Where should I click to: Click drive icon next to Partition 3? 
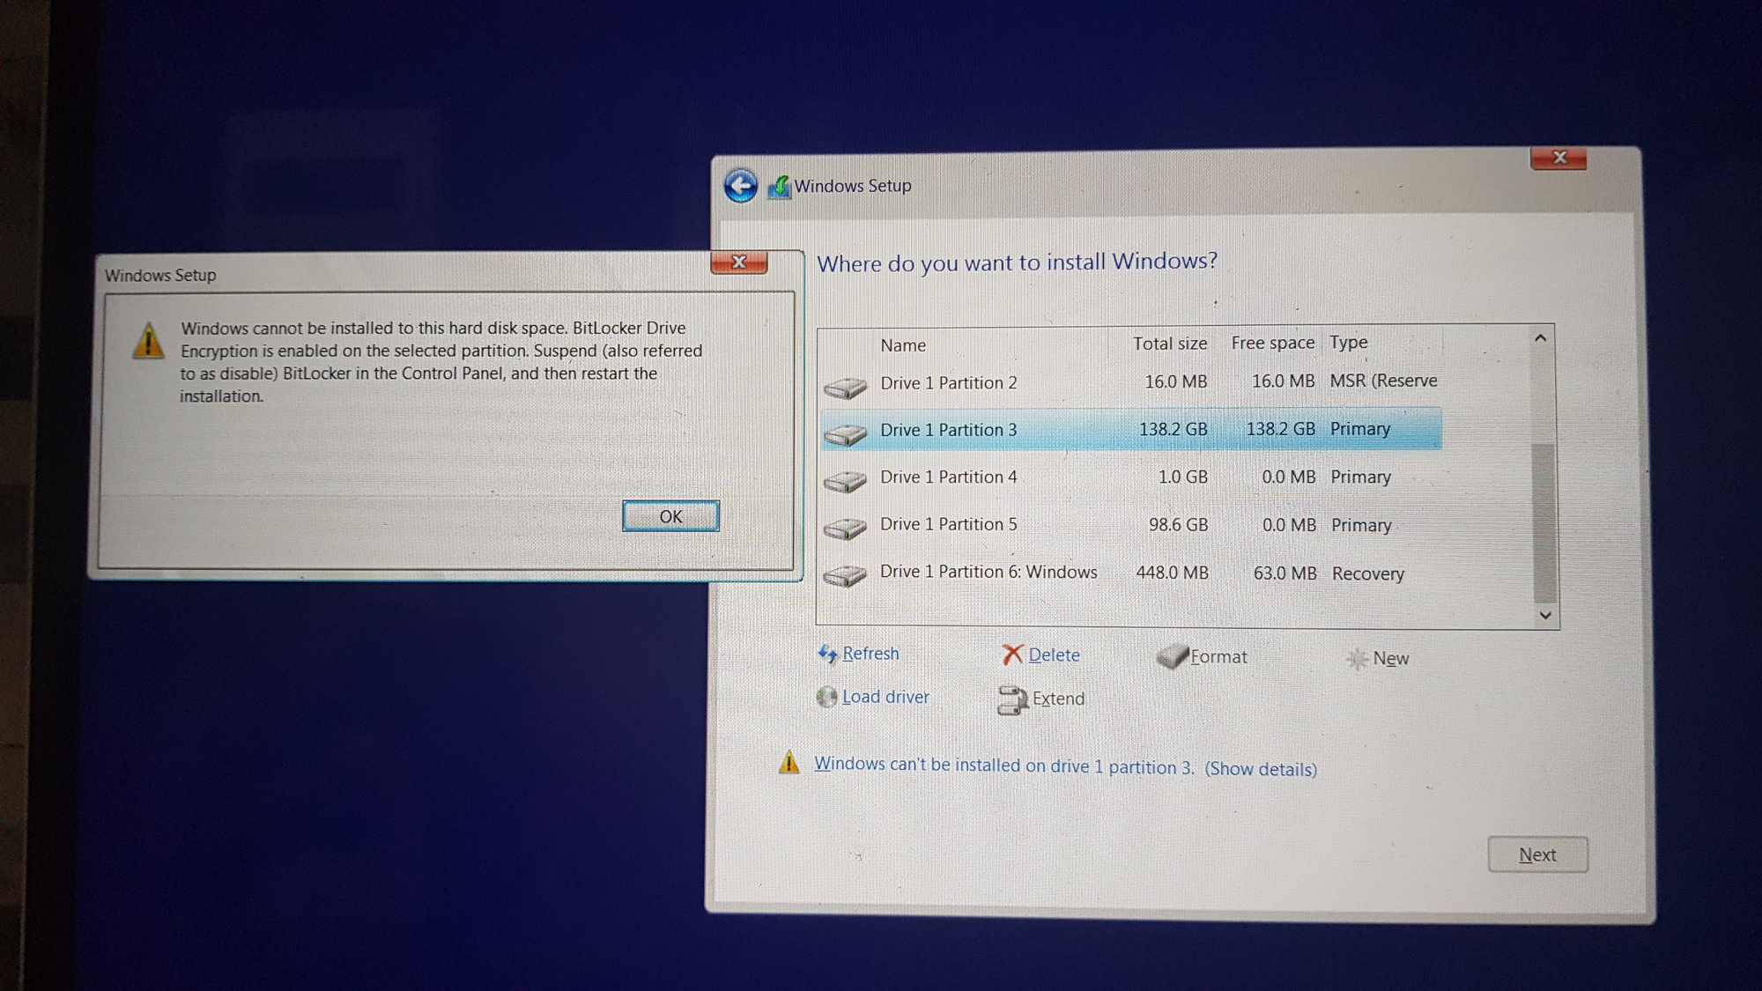coord(846,434)
